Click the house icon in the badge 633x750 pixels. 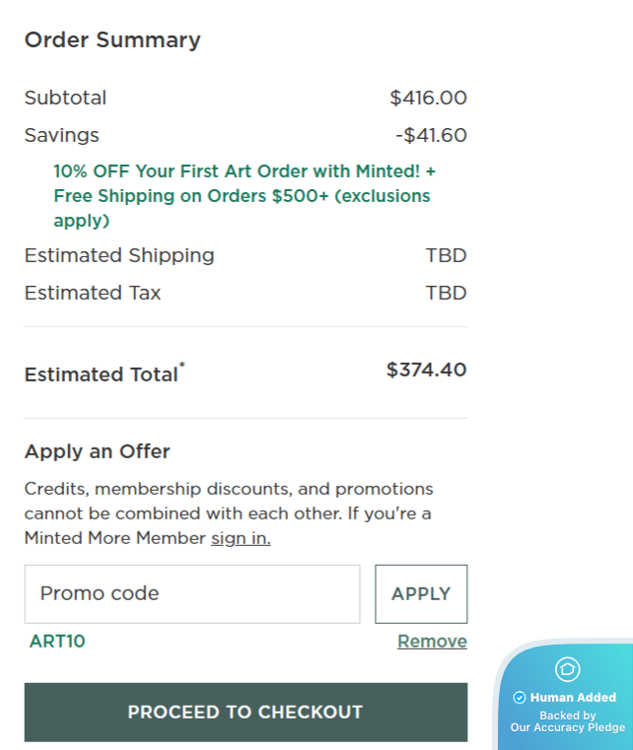point(567,669)
